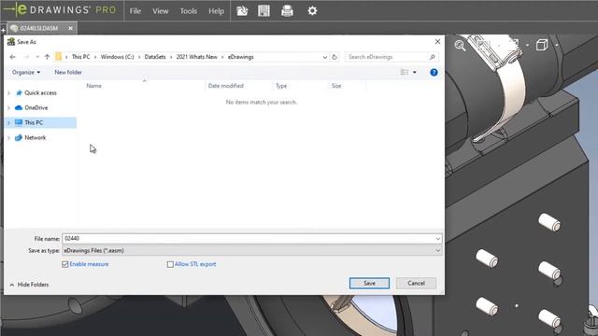Toggle the Allow STL export checkbox
This screenshot has height=336, width=598.
170,264
